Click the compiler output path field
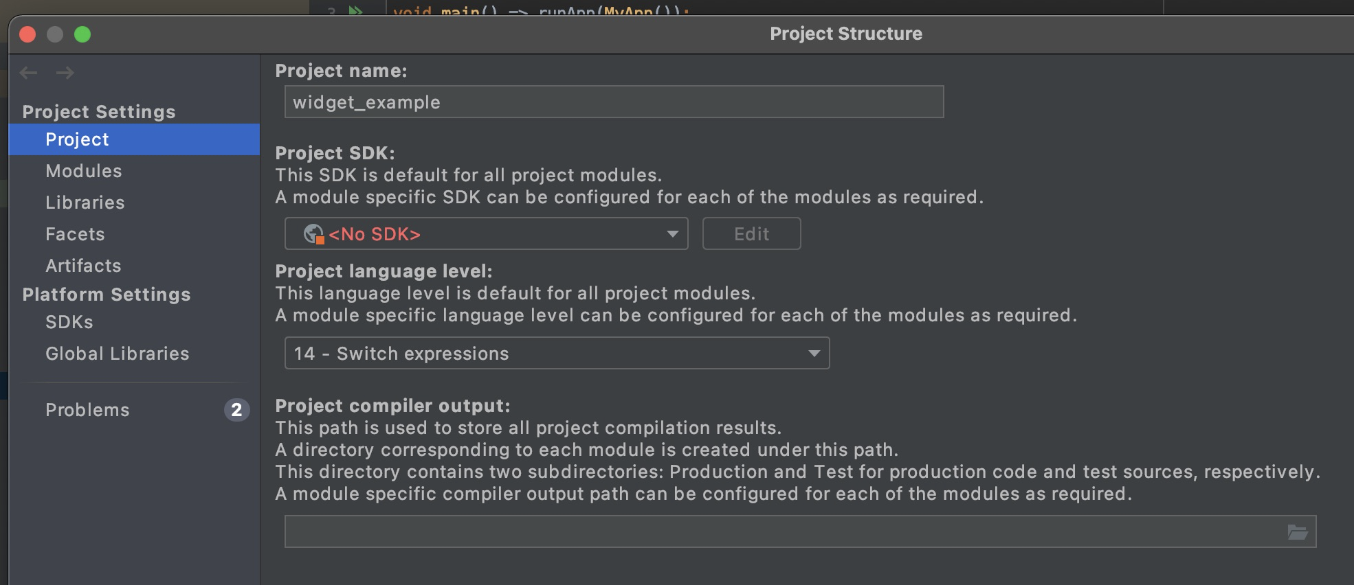The height and width of the screenshot is (585, 1354). (x=784, y=531)
